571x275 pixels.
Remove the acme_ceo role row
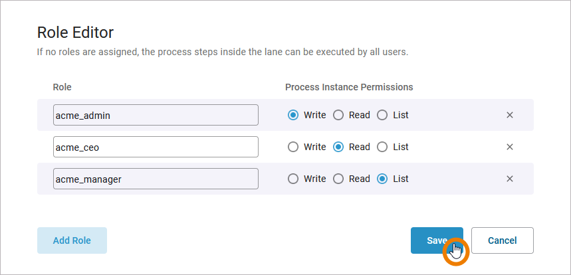[x=510, y=147]
